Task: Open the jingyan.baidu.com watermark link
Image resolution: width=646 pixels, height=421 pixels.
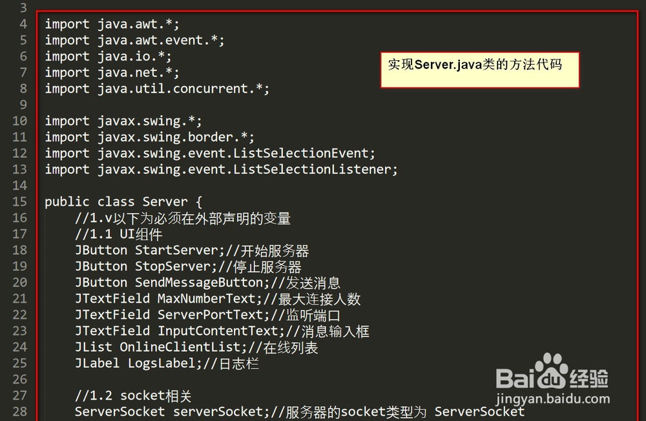Action: click(553, 399)
